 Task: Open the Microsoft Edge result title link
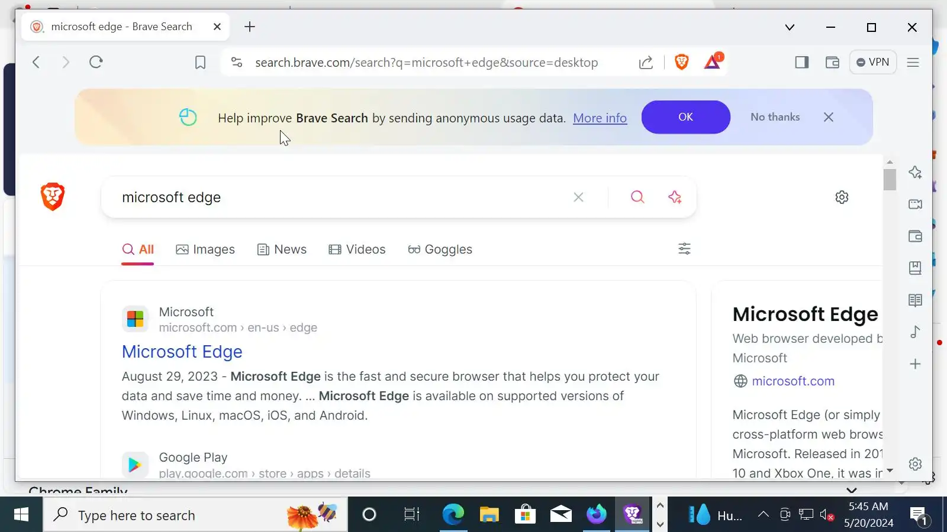(182, 352)
